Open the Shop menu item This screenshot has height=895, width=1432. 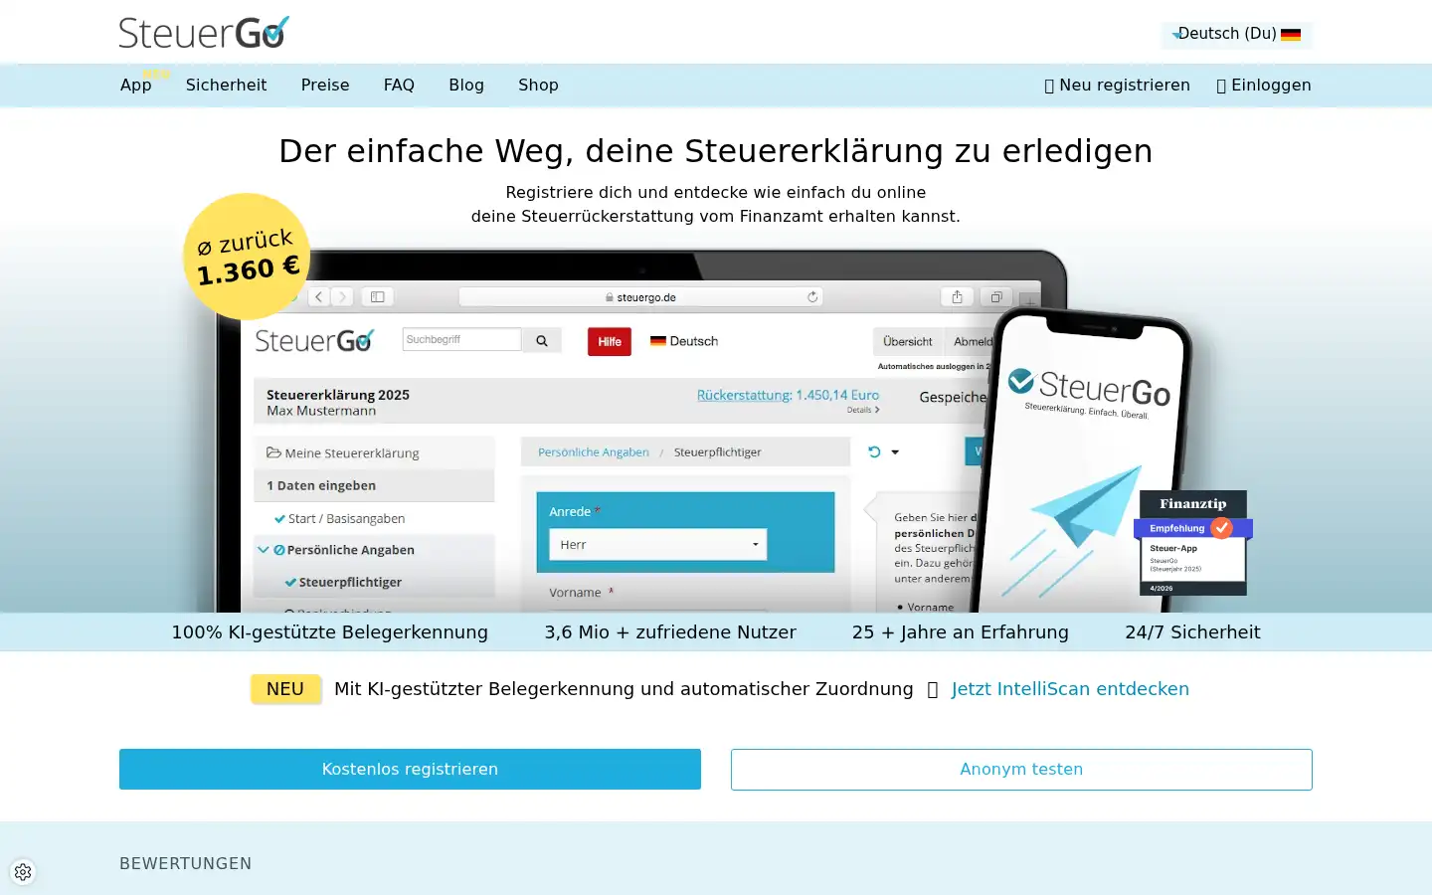click(x=538, y=86)
